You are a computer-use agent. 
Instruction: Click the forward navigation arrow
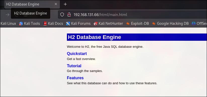(x=8, y=14)
